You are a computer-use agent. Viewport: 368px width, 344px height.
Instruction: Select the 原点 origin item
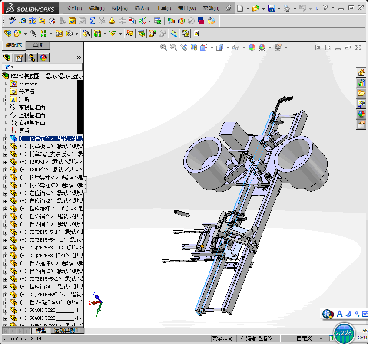click(24, 131)
